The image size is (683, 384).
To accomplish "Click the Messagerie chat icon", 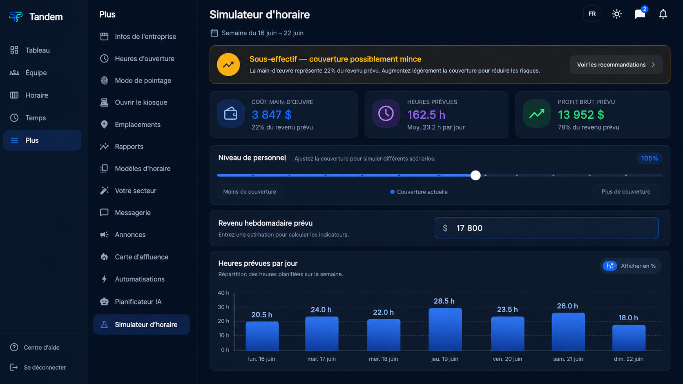I will tap(104, 213).
